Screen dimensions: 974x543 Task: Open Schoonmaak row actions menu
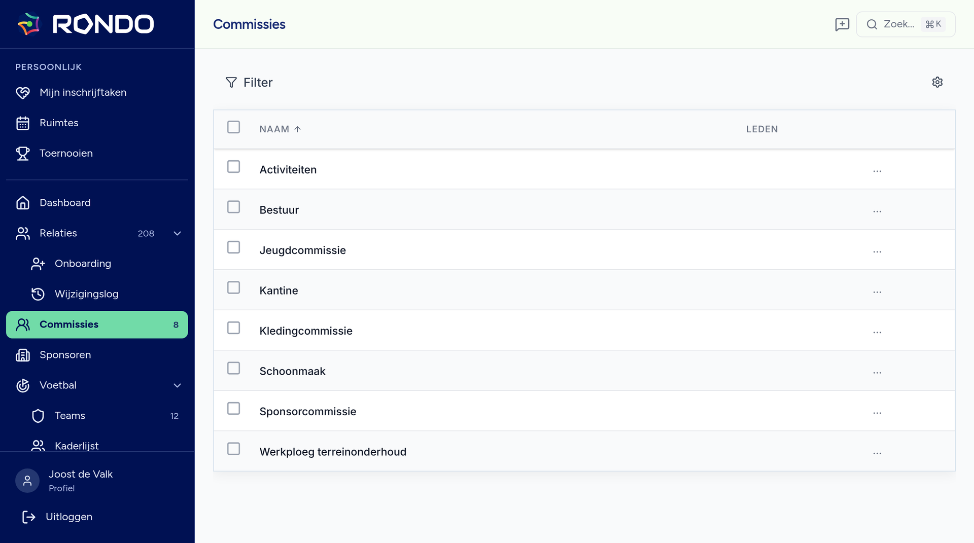(877, 373)
